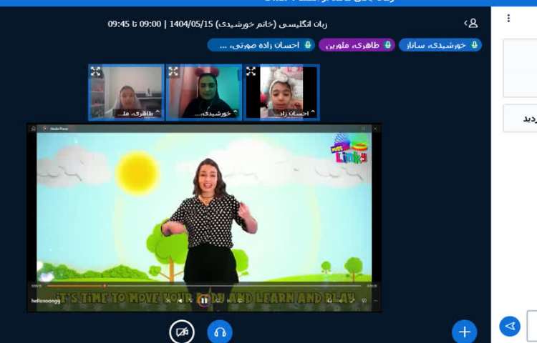537x343 pixels.
Task: Click the احسان زاد webcam thumbnail
Action: click(x=281, y=92)
